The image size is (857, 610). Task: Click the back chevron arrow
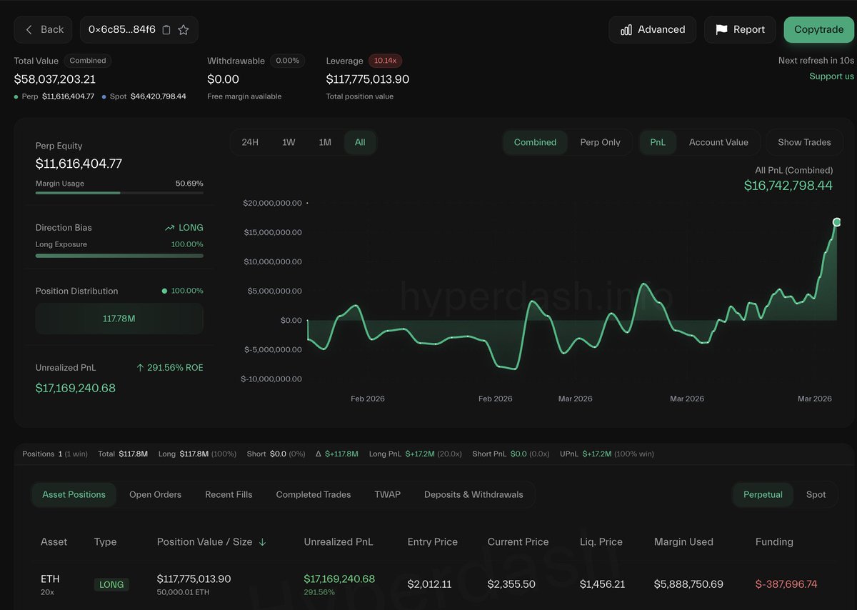click(x=29, y=29)
